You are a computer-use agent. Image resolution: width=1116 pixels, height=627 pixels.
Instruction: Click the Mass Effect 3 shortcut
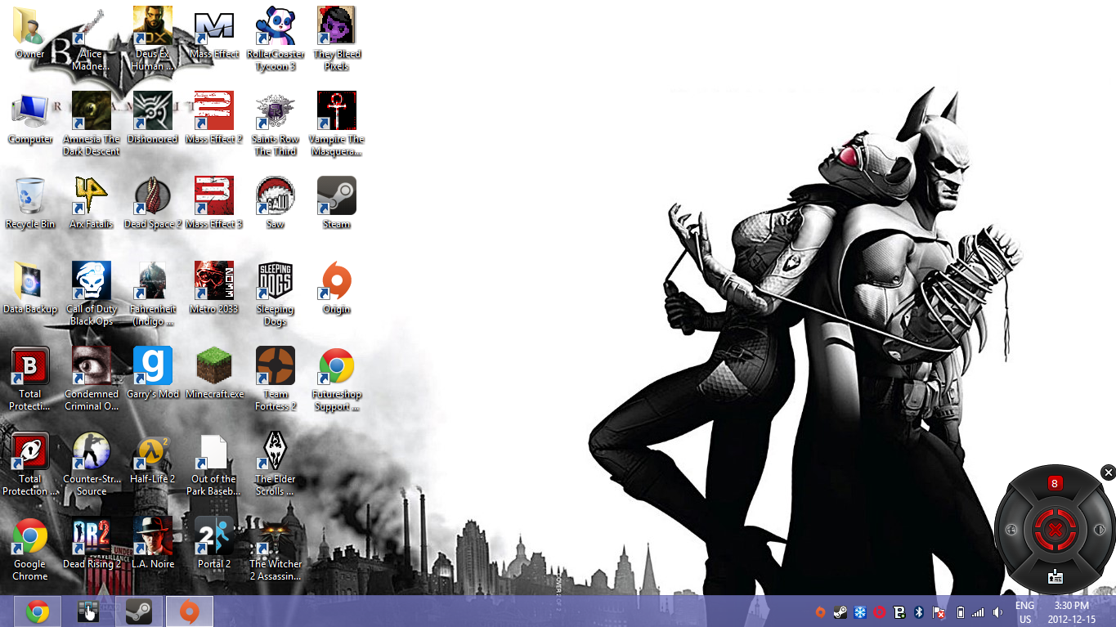pos(214,204)
